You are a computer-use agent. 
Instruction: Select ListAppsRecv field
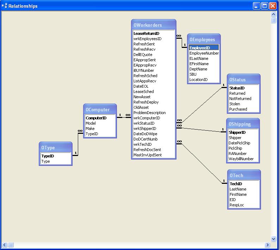(154, 81)
